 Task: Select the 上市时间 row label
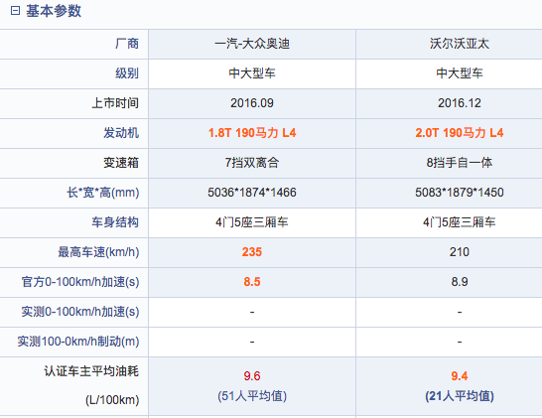pyautogui.click(x=115, y=103)
